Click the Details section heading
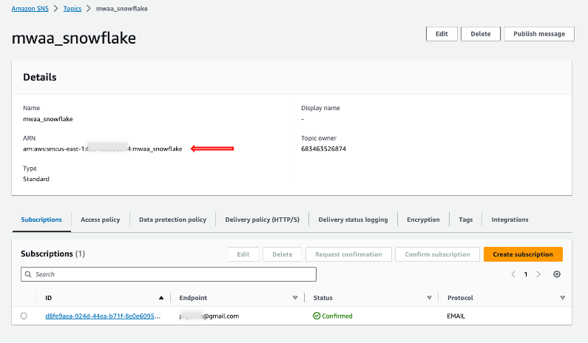588x343 pixels. [40, 77]
